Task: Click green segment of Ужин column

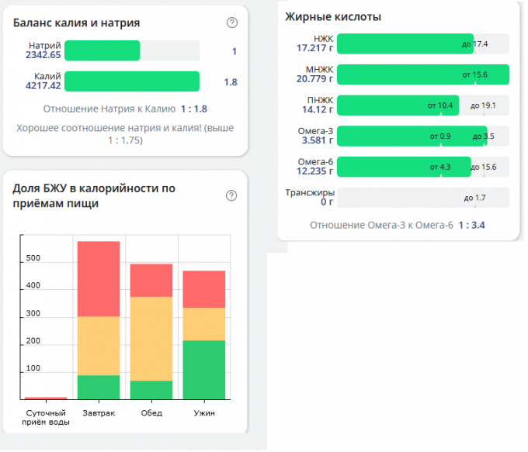Action: [x=203, y=369]
